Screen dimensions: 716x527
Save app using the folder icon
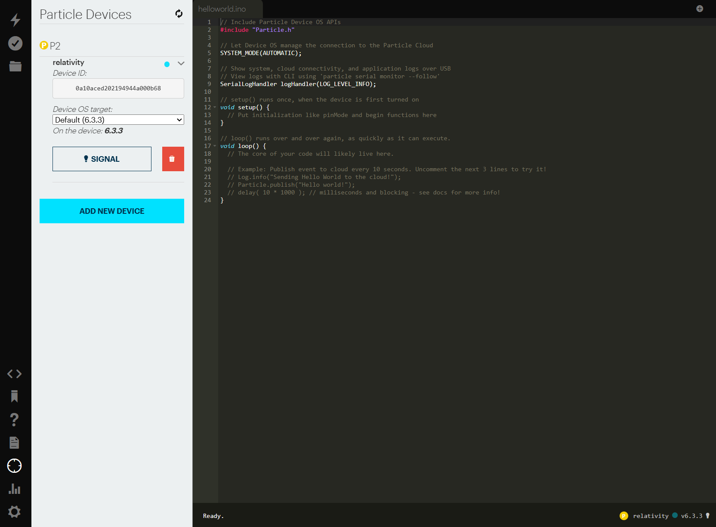(x=15, y=66)
